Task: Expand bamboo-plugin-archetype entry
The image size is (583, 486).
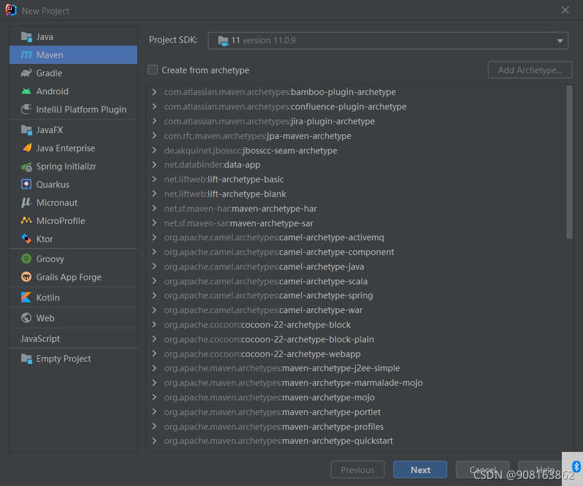Action: (x=154, y=92)
